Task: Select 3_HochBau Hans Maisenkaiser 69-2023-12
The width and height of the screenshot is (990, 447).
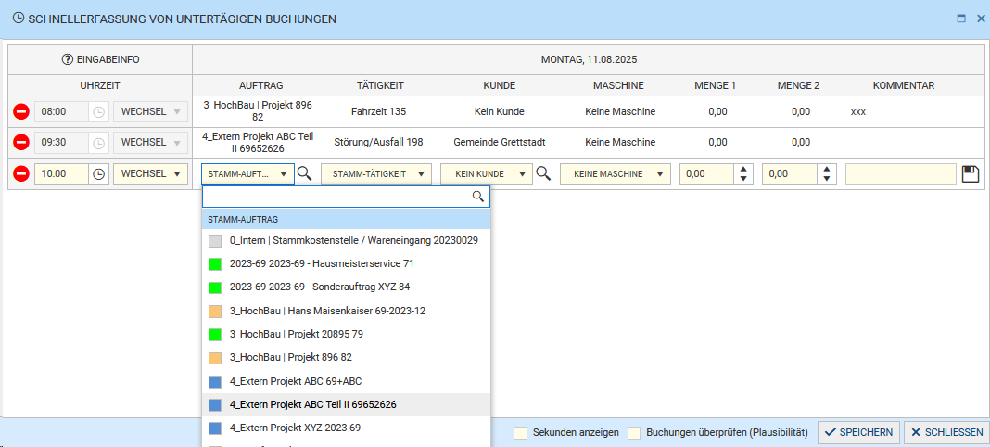Action: click(x=346, y=311)
